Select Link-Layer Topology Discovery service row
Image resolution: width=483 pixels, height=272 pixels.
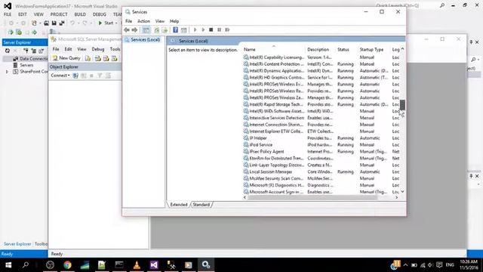321,165
